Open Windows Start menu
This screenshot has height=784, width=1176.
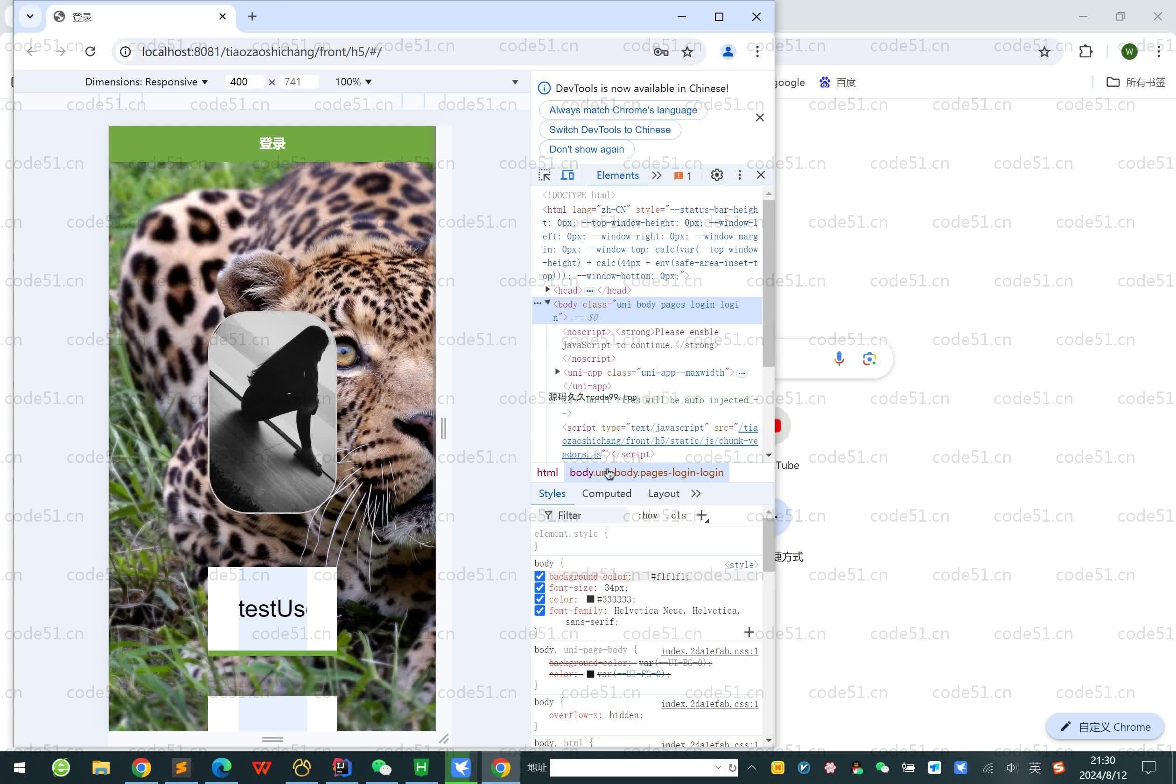(20, 768)
